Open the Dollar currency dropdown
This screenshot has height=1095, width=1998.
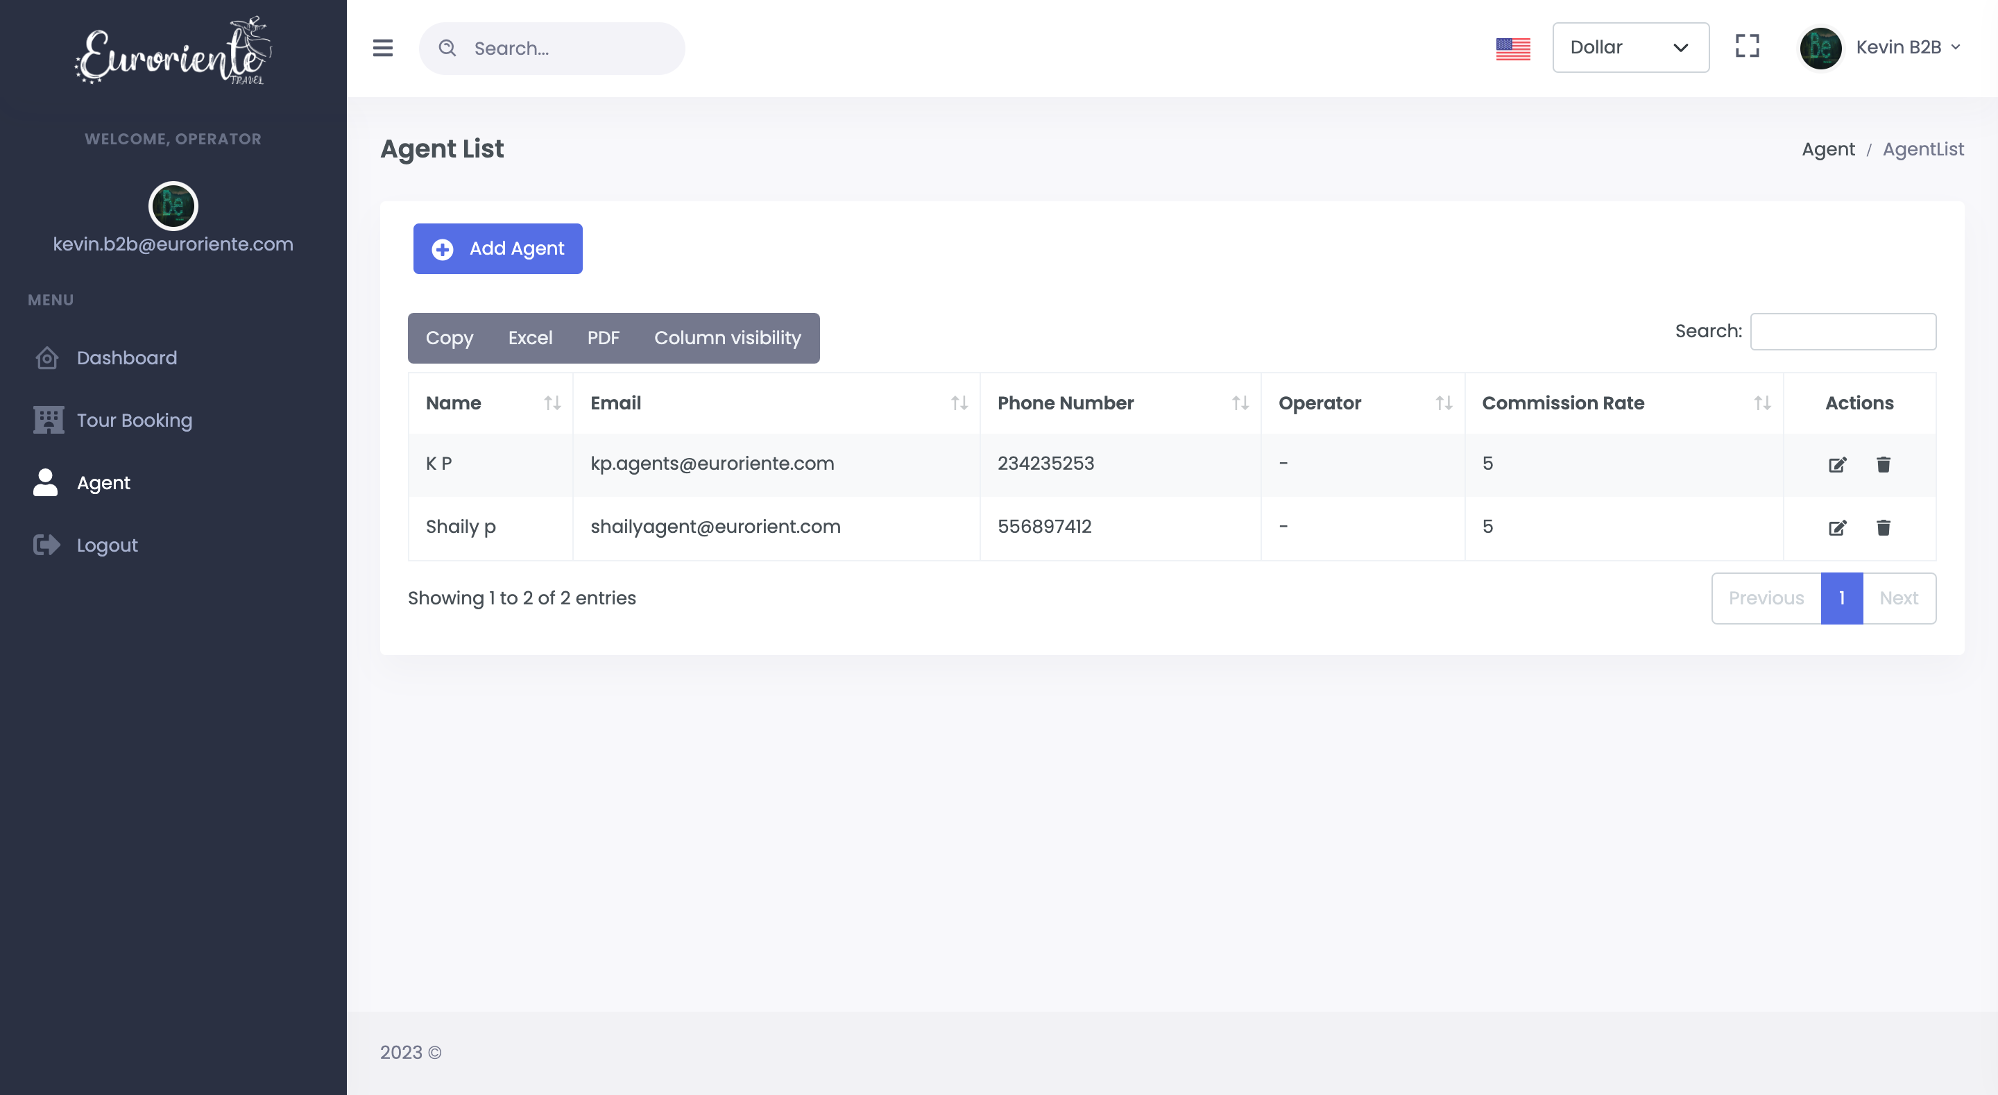click(1630, 47)
